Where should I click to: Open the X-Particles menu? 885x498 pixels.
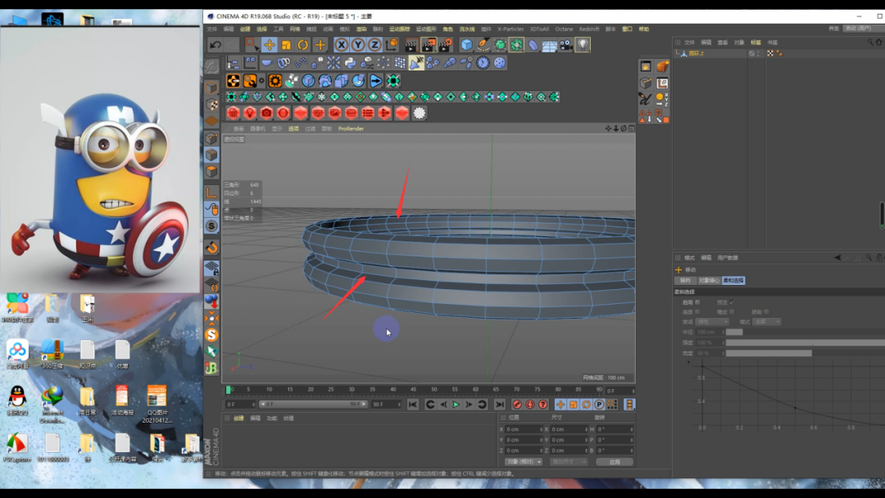click(x=511, y=29)
